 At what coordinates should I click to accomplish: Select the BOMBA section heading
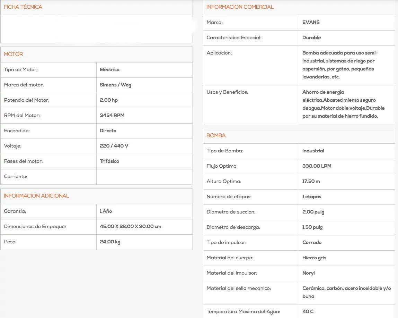(216, 135)
